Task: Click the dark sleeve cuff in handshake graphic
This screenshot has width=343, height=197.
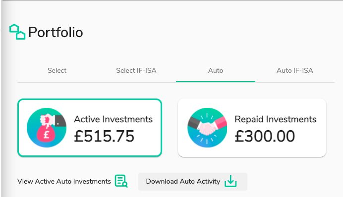Action: click(x=193, y=123)
